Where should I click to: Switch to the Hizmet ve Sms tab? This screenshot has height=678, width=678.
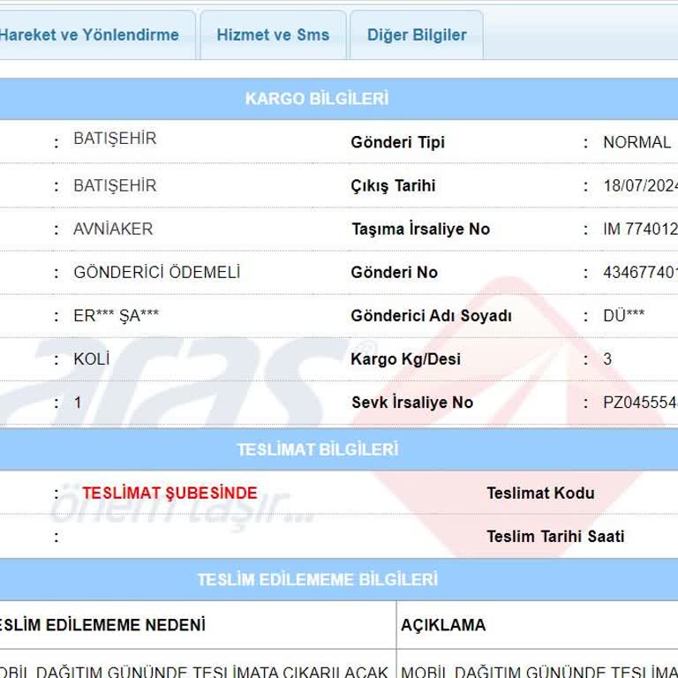click(273, 35)
